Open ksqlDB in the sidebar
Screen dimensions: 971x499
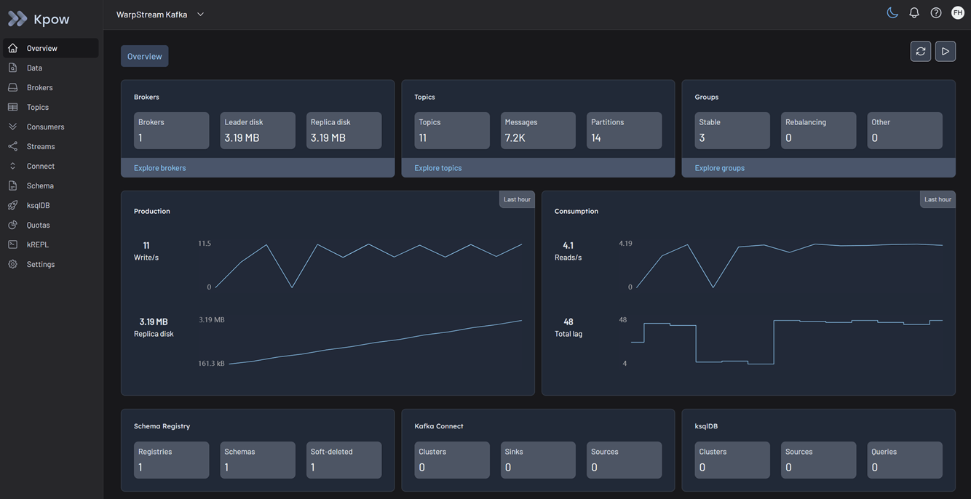38,205
